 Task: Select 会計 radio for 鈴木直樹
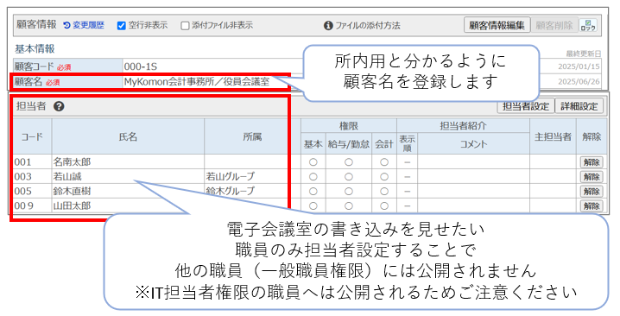click(384, 192)
